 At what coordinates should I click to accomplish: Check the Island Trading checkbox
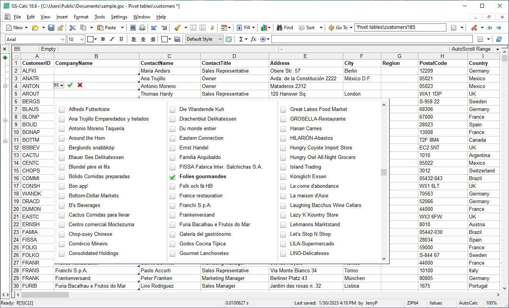point(283,167)
